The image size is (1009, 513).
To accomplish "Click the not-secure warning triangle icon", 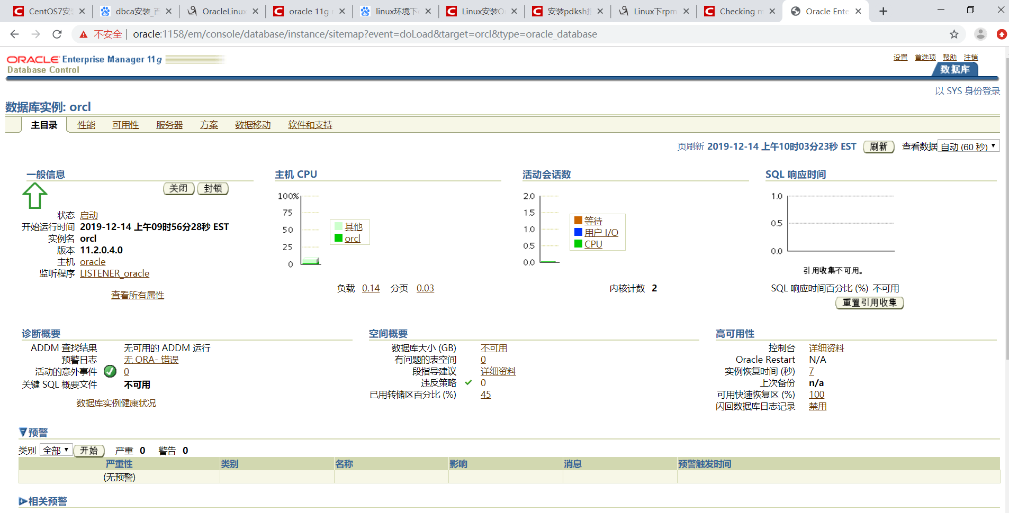I will (83, 34).
